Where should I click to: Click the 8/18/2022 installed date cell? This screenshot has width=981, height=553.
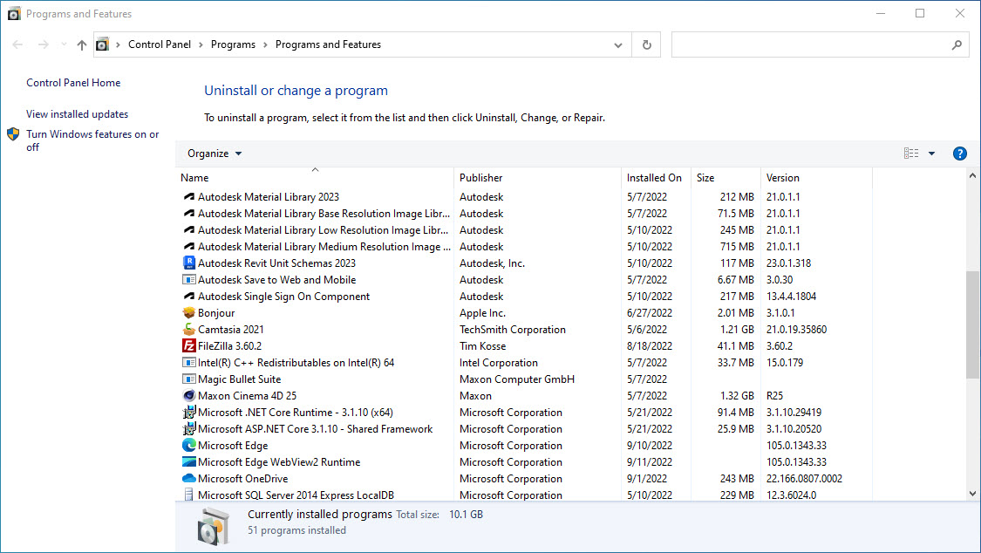click(650, 346)
